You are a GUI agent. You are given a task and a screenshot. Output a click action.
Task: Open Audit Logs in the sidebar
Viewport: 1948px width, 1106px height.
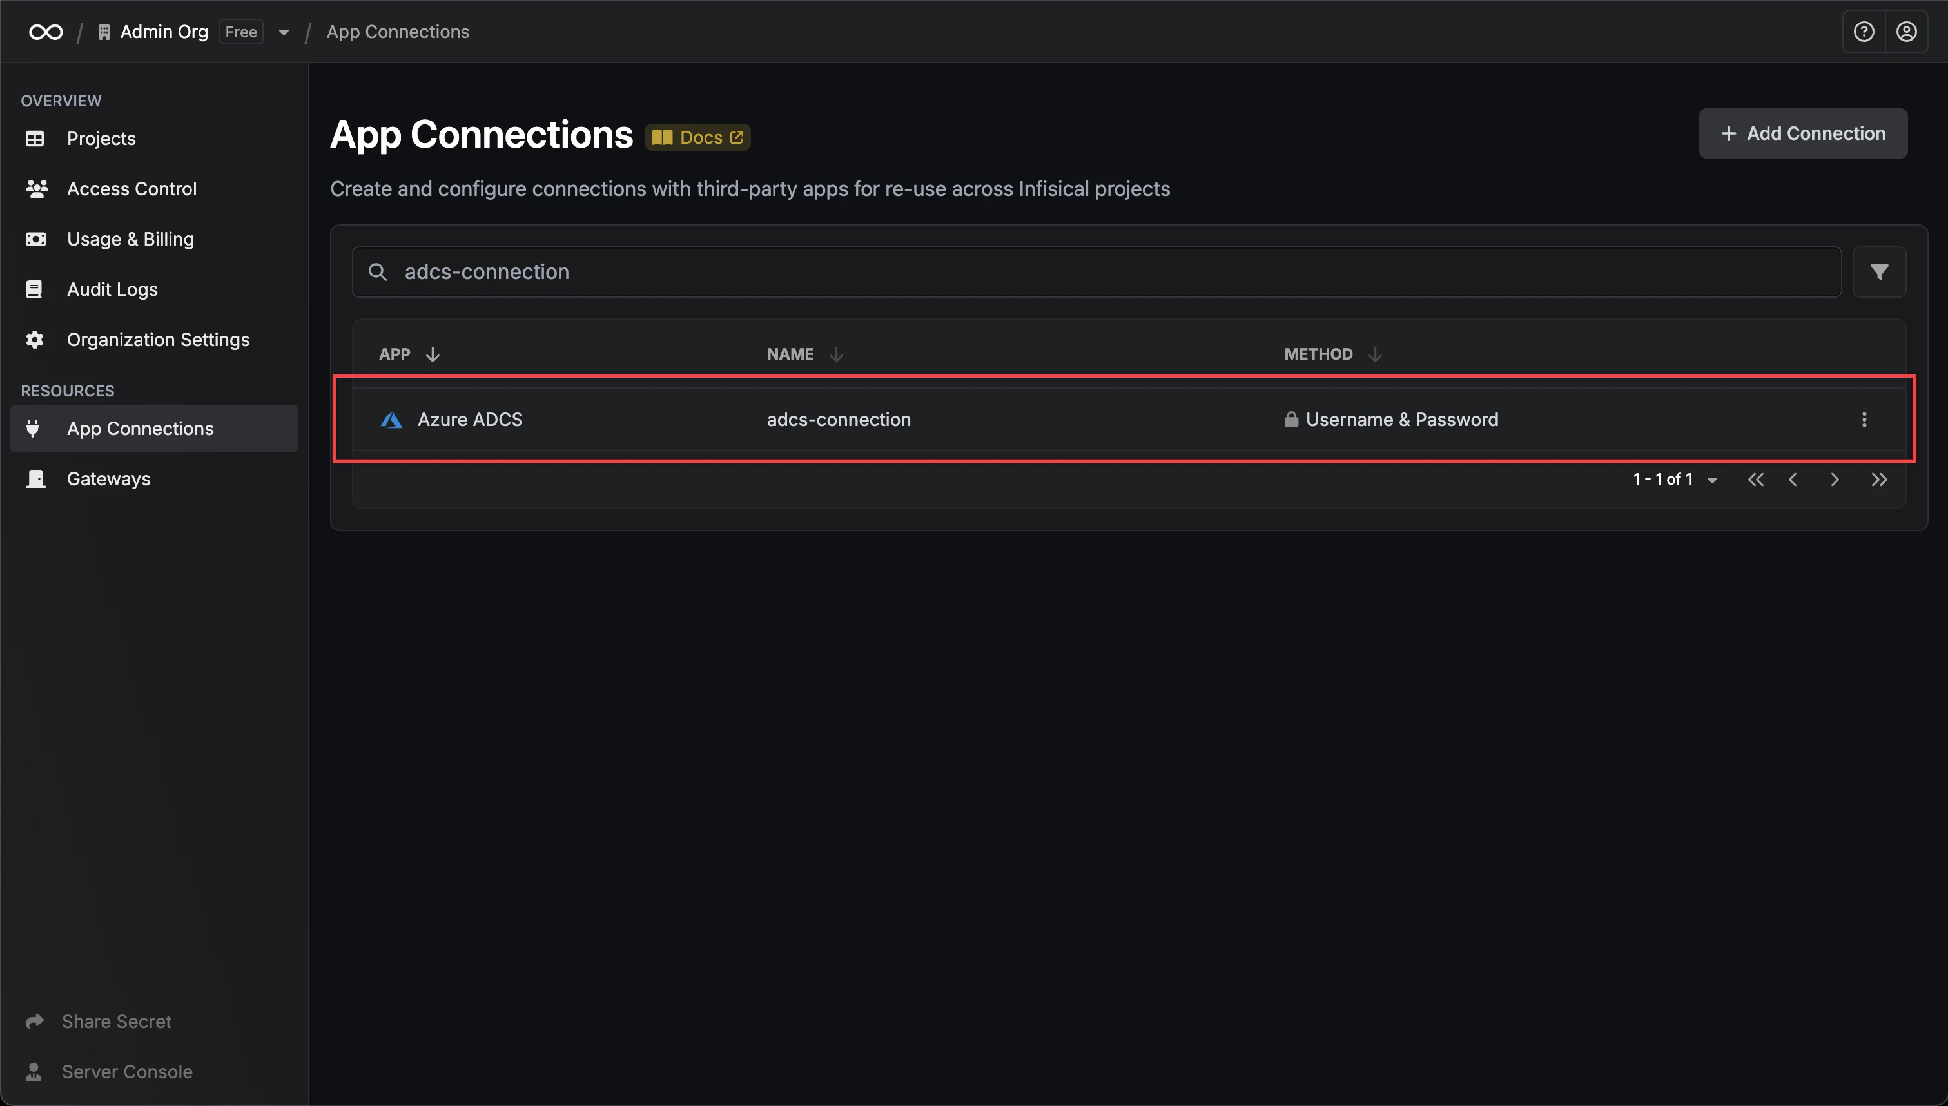point(153,289)
